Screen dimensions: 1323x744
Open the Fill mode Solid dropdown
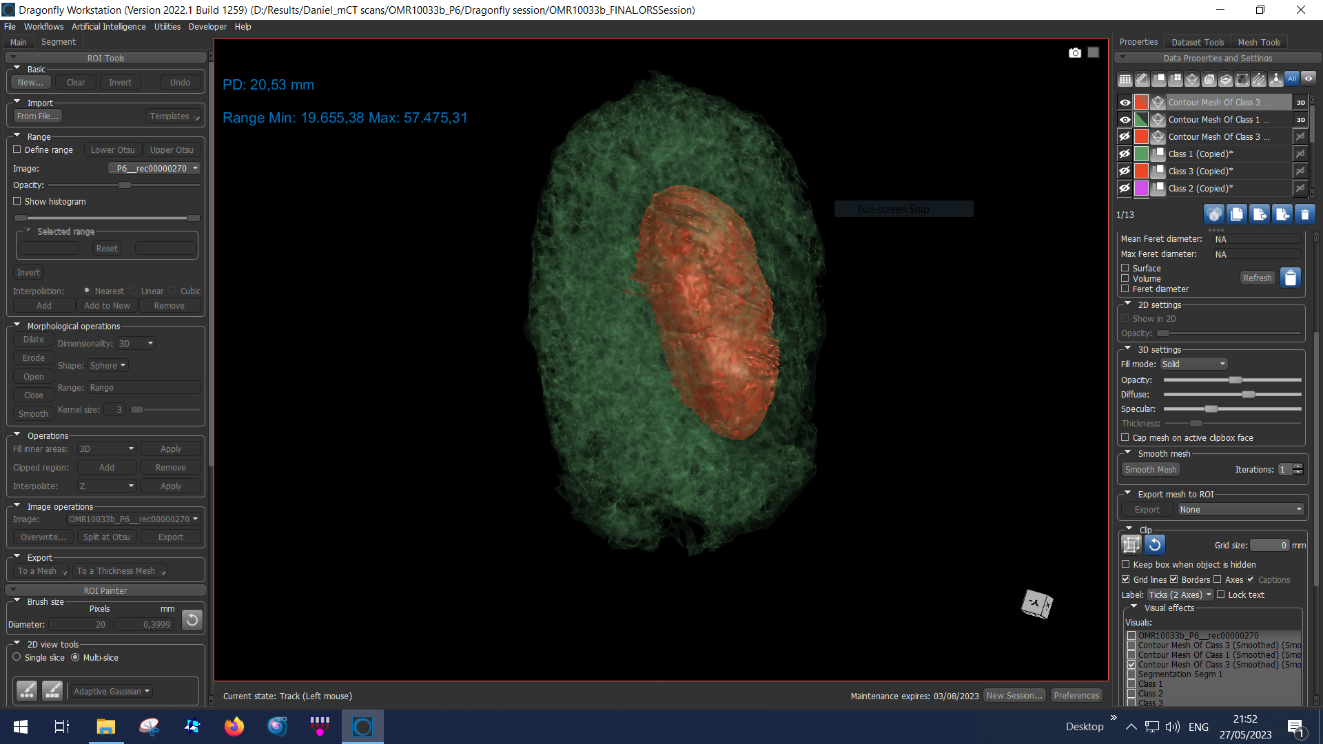coord(1193,364)
